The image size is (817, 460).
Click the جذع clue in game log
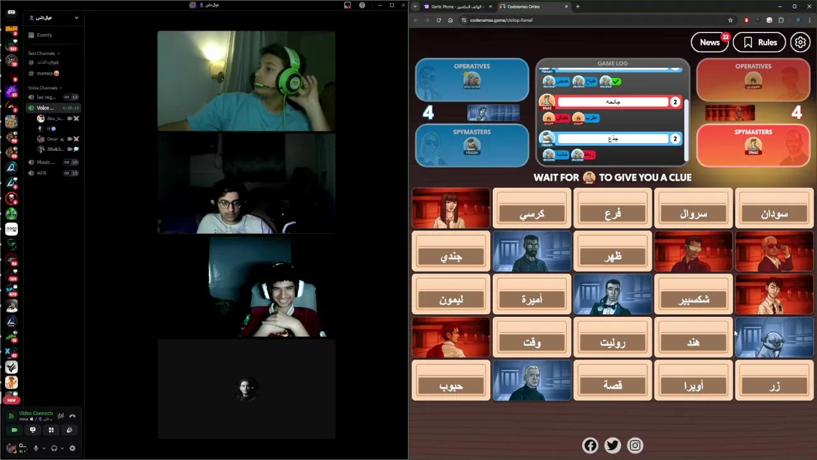coord(612,138)
